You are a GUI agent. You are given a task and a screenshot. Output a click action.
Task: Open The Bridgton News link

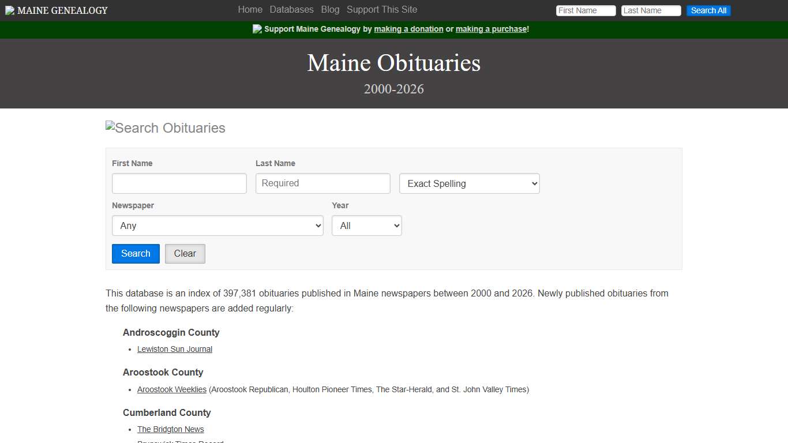(170, 429)
